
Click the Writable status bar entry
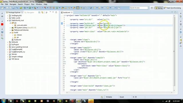click(x=109, y=97)
